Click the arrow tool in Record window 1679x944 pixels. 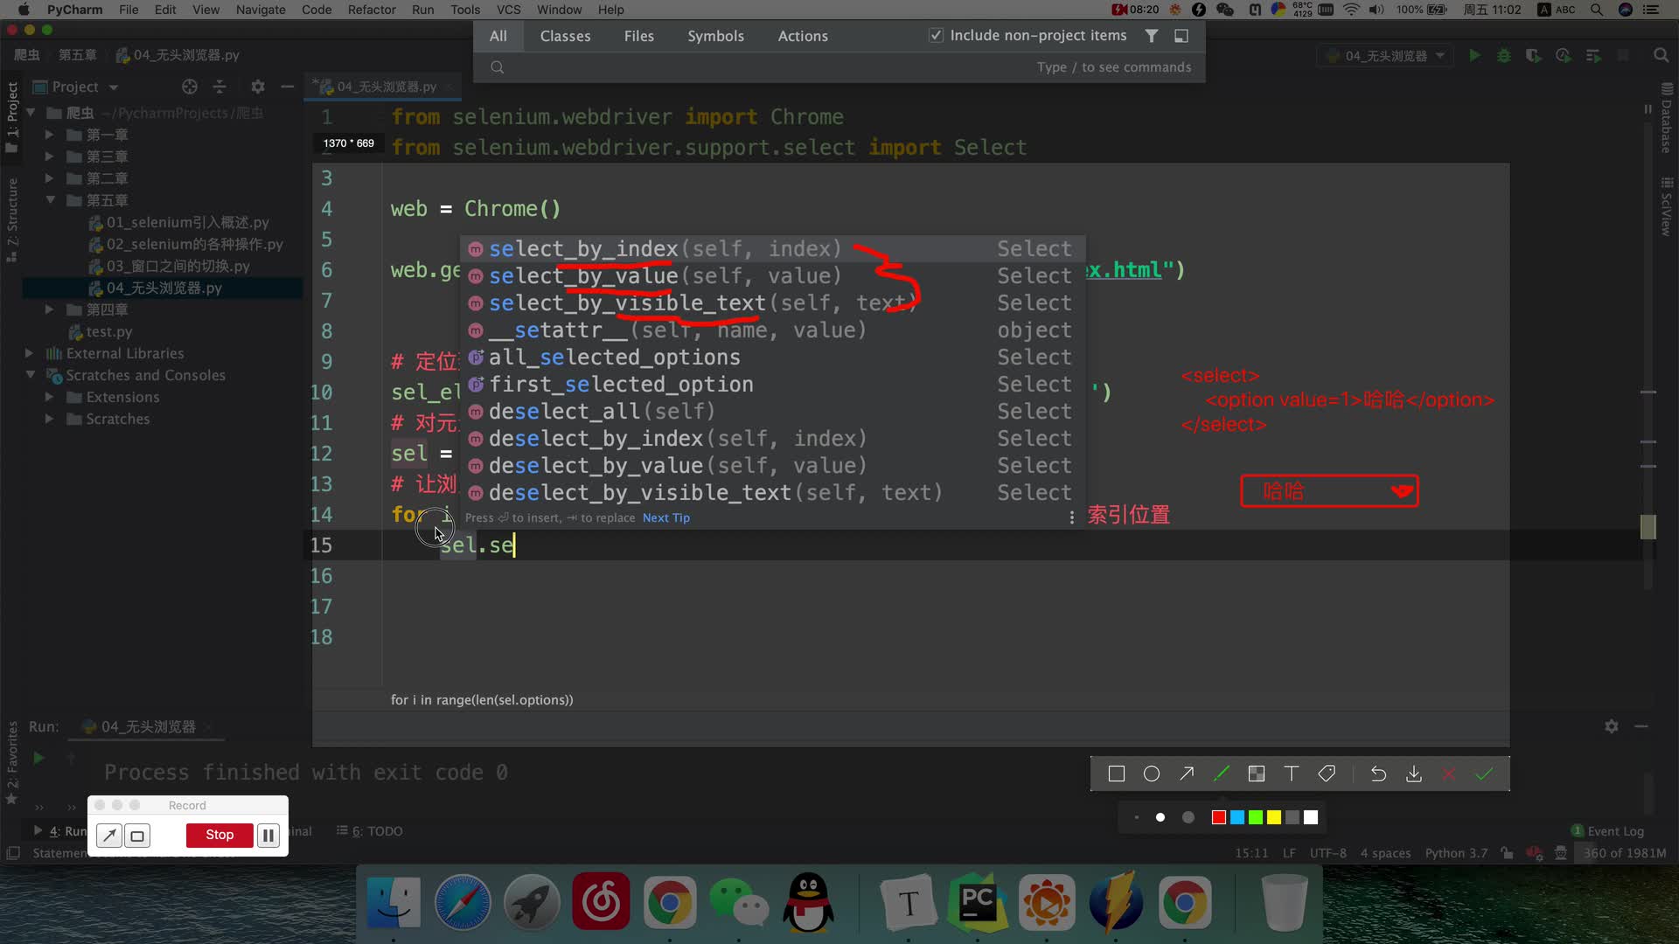click(109, 836)
